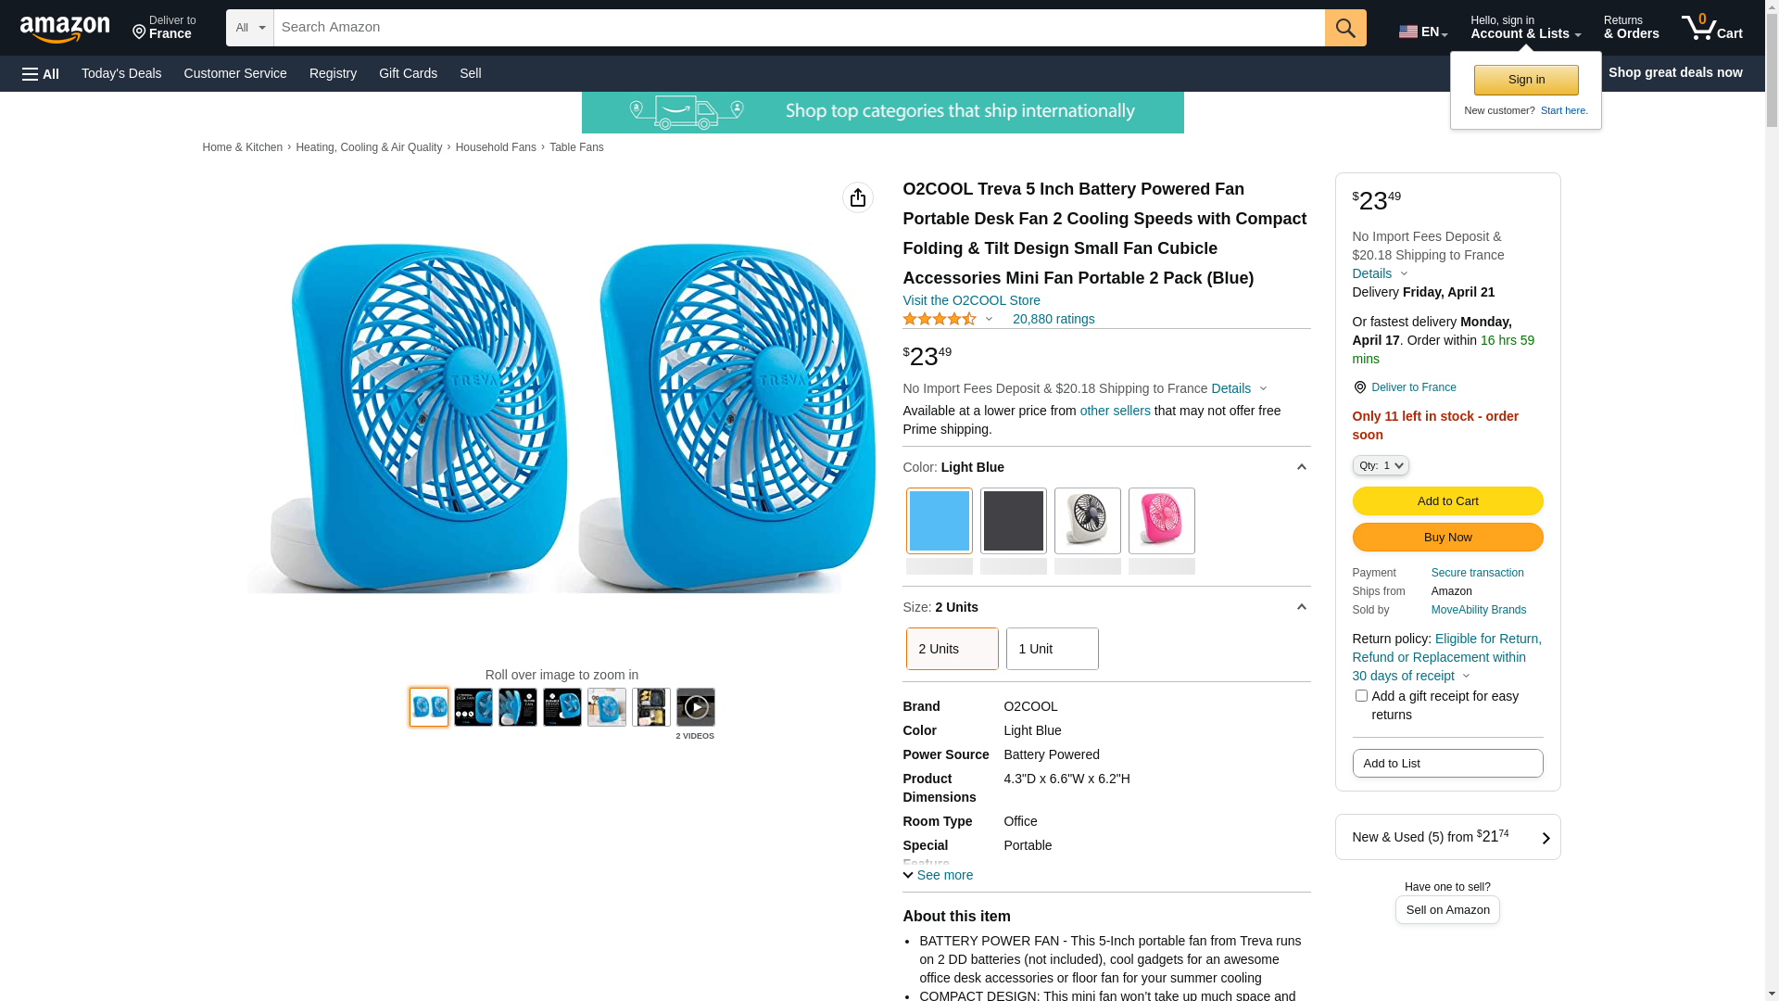Click the Search Amazon input field

[x=799, y=28]
